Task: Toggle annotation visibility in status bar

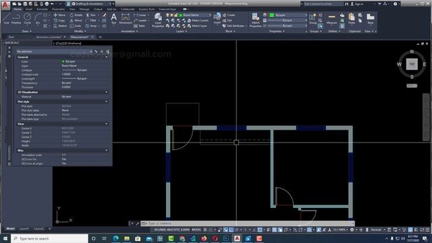Action: click(319, 230)
